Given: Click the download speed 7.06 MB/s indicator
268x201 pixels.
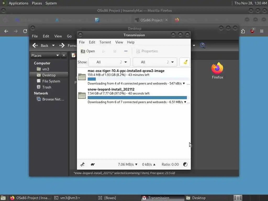Looking at the screenshot, I should point(127,164).
